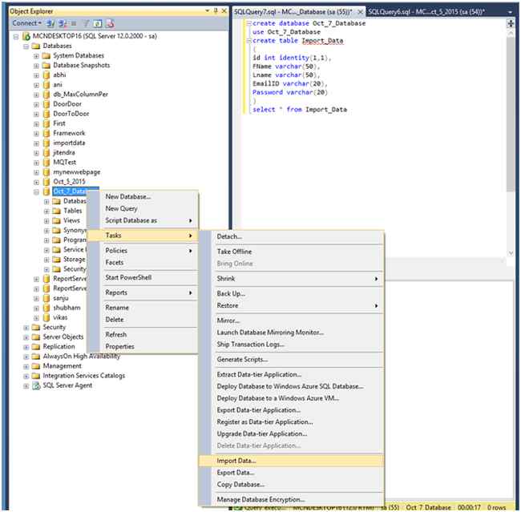Open the tab overflow dropdown at editor top right

click(510, 12)
